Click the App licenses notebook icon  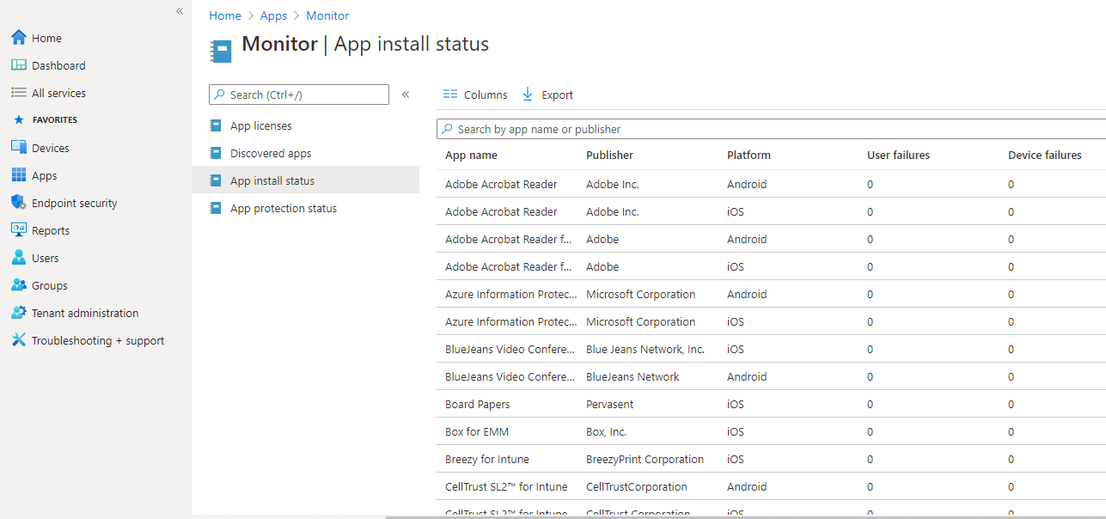coord(215,125)
